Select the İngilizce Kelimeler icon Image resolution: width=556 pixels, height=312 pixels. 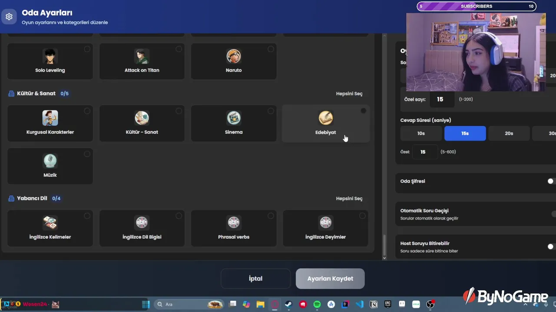click(50, 223)
